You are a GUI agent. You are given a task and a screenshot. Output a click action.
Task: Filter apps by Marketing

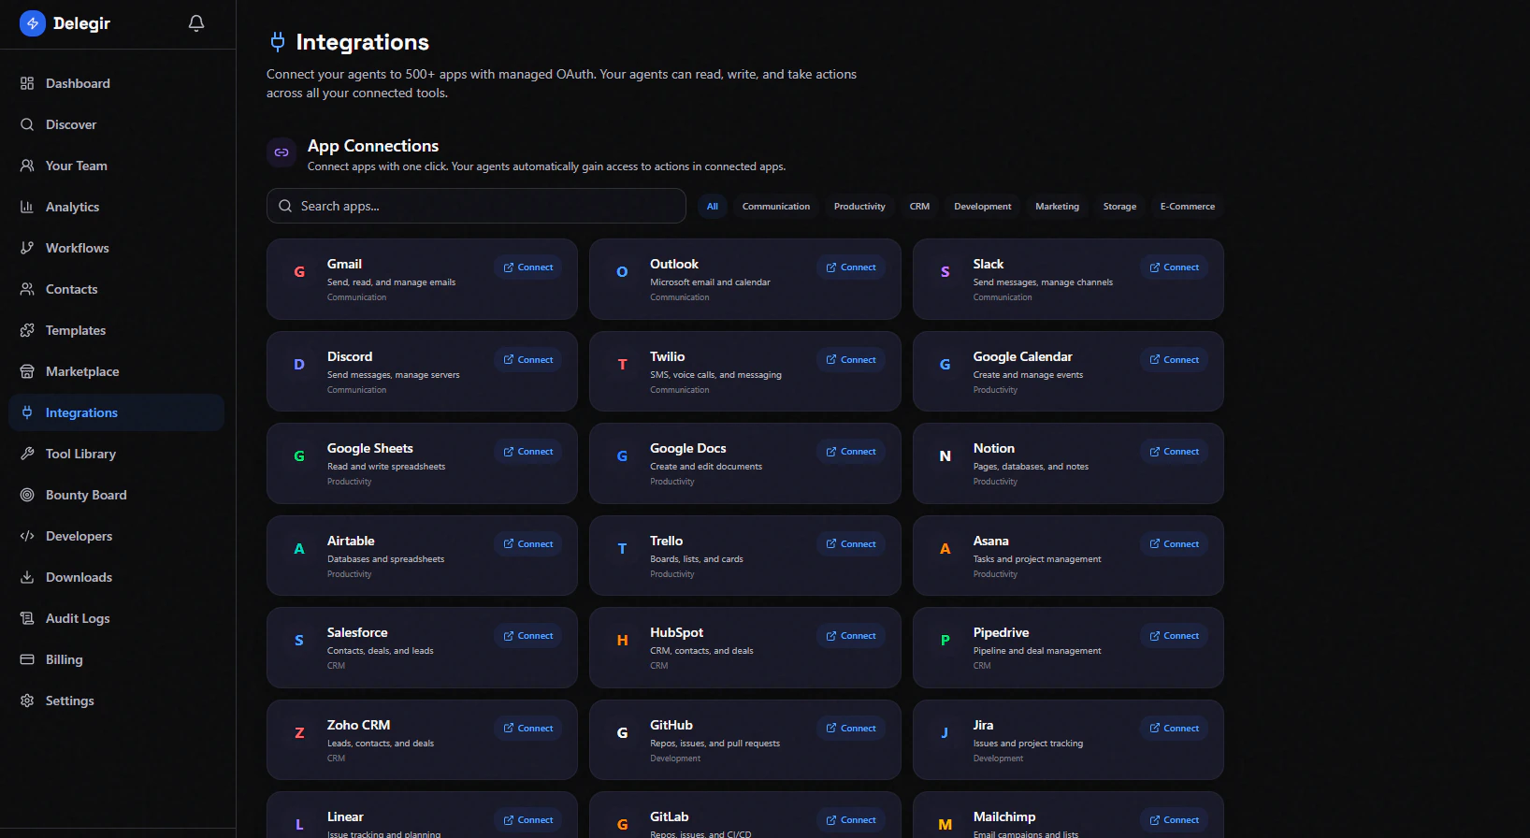point(1057,207)
